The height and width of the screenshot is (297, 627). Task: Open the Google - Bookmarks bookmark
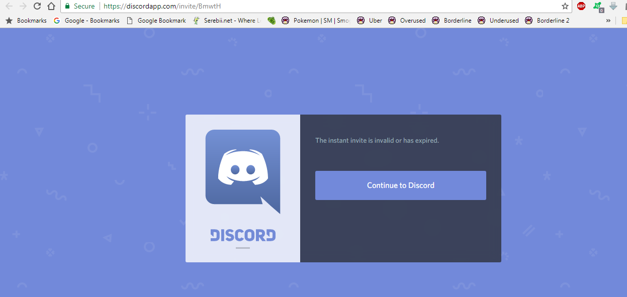tap(86, 21)
